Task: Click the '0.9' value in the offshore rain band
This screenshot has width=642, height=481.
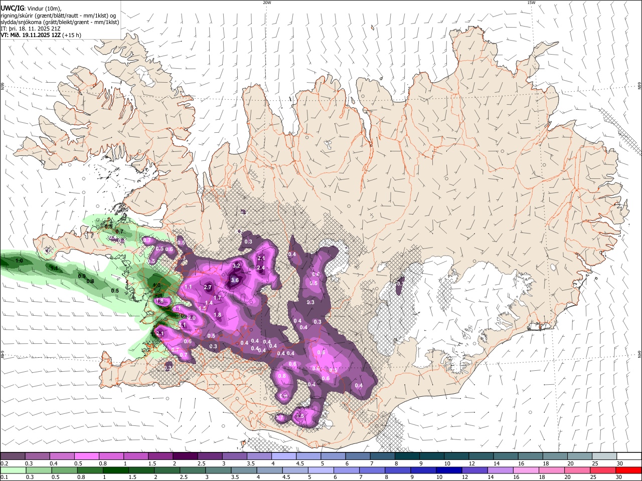Action: (x=82, y=276)
